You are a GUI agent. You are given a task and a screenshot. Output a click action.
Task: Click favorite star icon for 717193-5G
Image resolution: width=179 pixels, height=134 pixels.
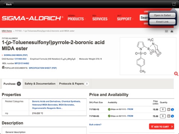(169, 116)
